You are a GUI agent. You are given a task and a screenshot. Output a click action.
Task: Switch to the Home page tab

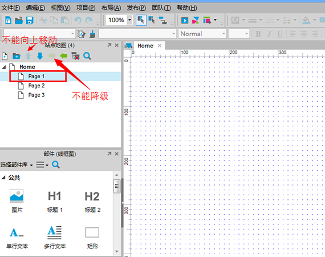[x=145, y=46]
